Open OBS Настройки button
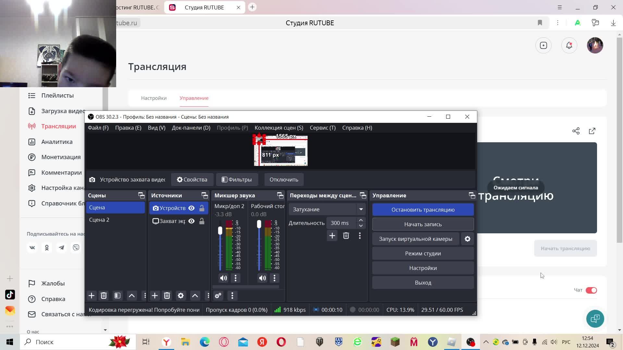623x350 pixels. tap(423, 268)
